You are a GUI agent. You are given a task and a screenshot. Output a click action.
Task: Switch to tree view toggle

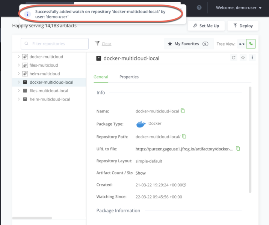[251, 44]
